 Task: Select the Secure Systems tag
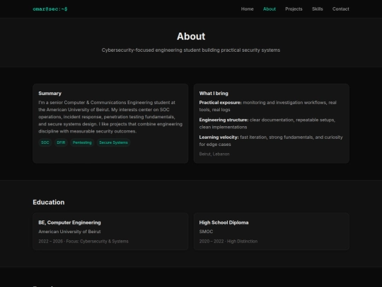(x=113, y=142)
